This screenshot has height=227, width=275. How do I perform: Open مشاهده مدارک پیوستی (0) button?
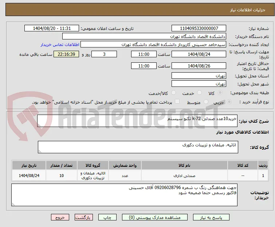coord(155,218)
